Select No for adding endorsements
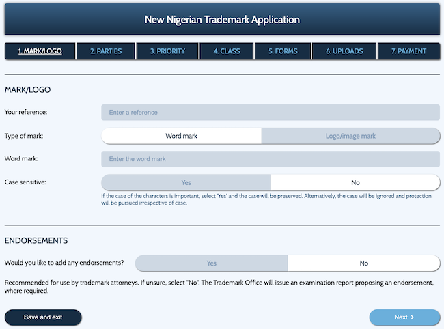The height and width of the screenshot is (329, 444). [x=364, y=263]
